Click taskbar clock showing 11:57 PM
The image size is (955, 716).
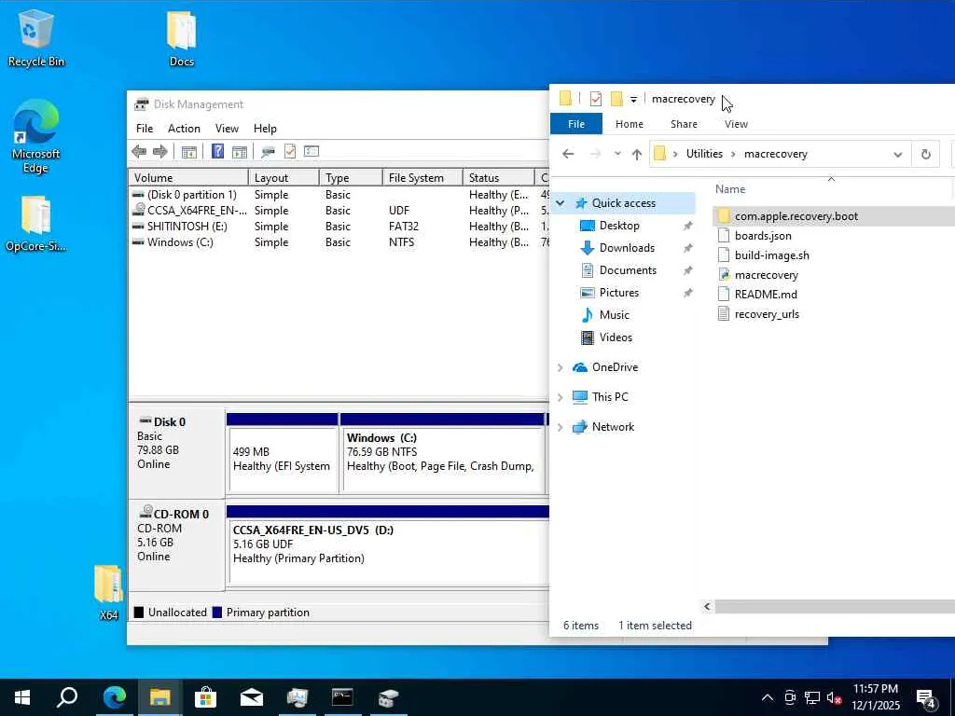pos(875,697)
